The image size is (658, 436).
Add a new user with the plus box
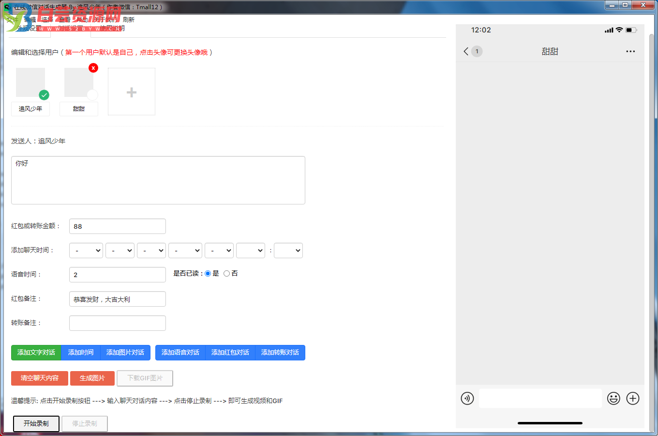coord(132,92)
